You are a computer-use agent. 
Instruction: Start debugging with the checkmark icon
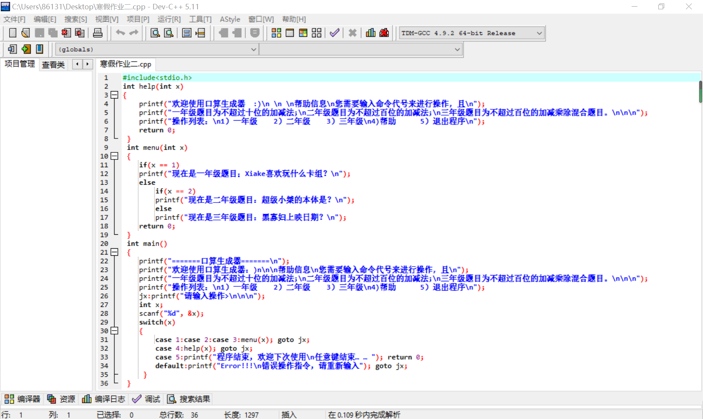pos(334,33)
